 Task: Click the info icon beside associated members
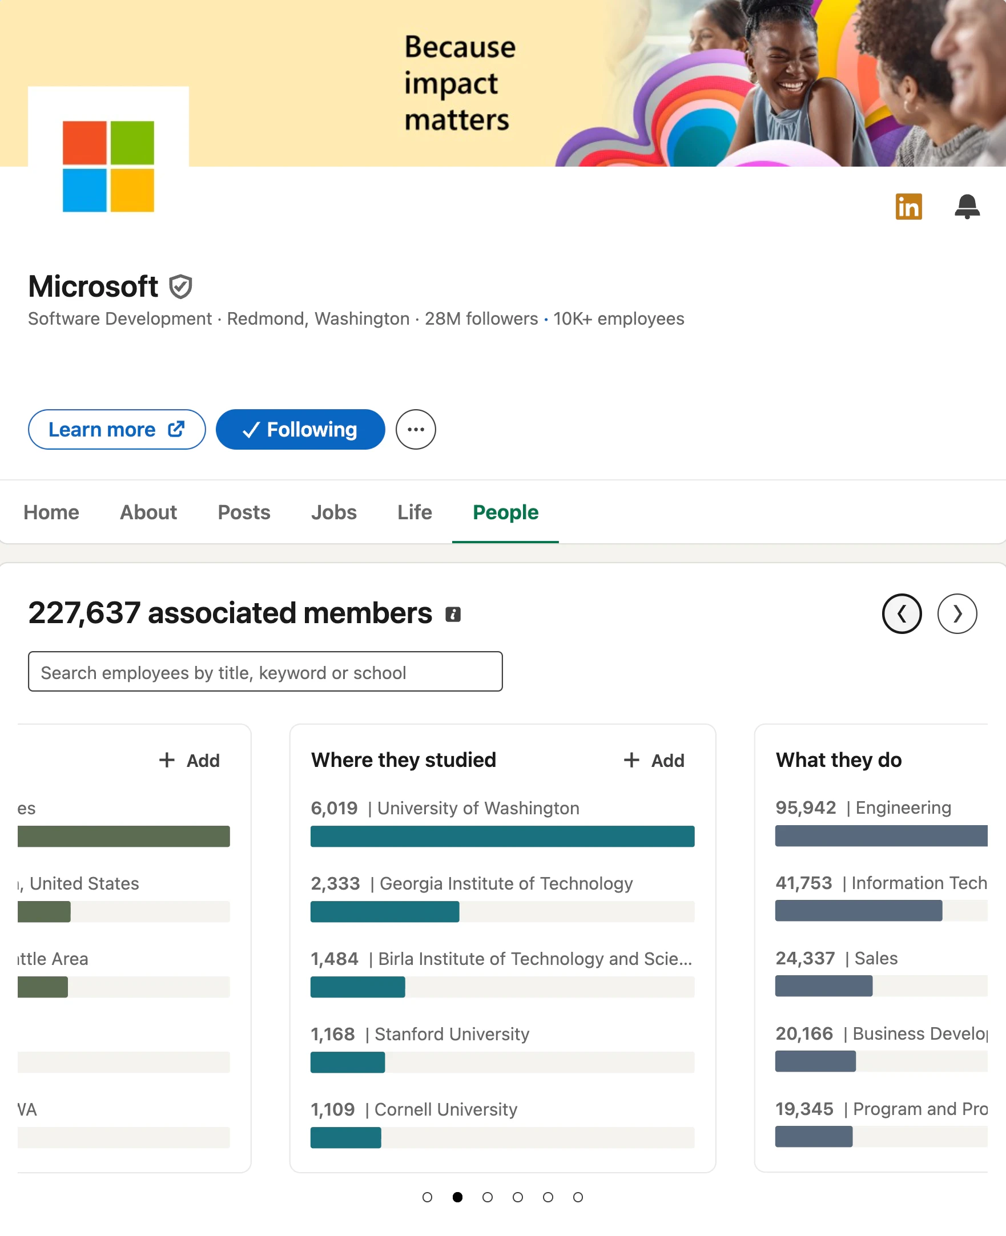click(x=453, y=614)
